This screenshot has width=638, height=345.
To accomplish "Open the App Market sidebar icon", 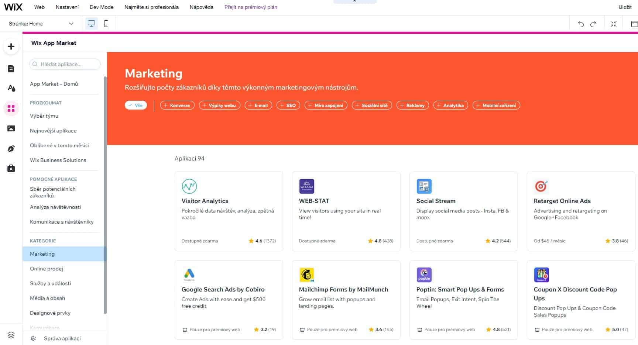I will 11,108.
